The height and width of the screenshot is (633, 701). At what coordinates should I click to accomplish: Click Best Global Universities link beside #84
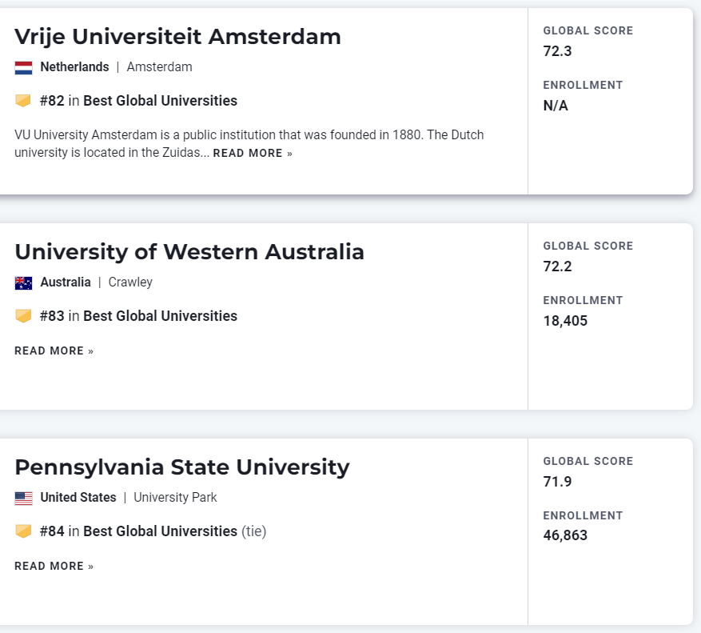[x=160, y=531]
